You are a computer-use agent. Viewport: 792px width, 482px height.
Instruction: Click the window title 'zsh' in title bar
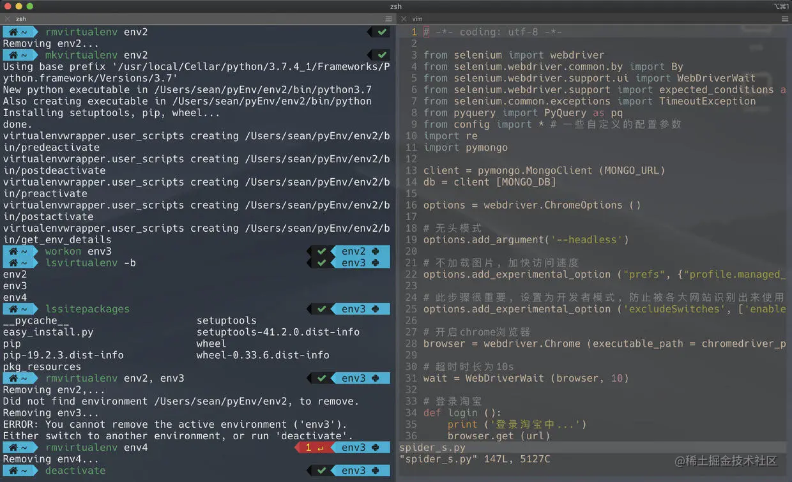(x=396, y=6)
